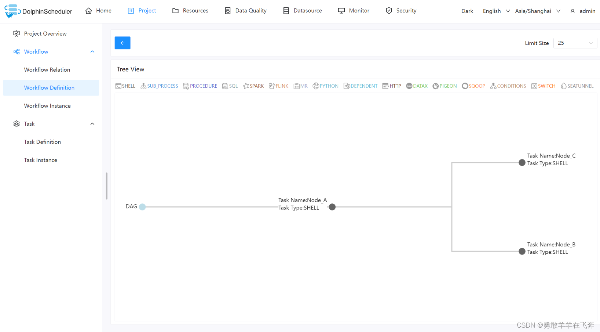Image resolution: width=600 pixels, height=332 pixels.
Task: Open the Data Quality menu
Action: (x=246, y=11)
